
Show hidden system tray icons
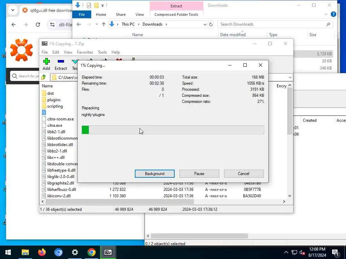[x=286, y=252]
